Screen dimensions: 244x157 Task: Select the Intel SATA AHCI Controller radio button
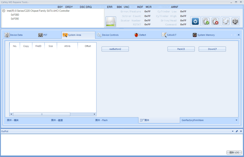tap(4, 11)
